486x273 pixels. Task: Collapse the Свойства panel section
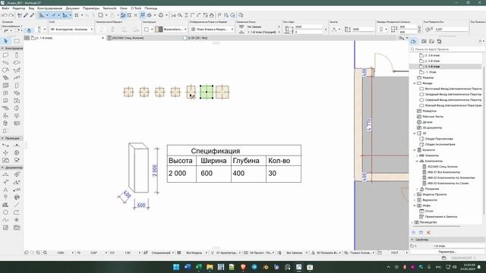point(412,240)
